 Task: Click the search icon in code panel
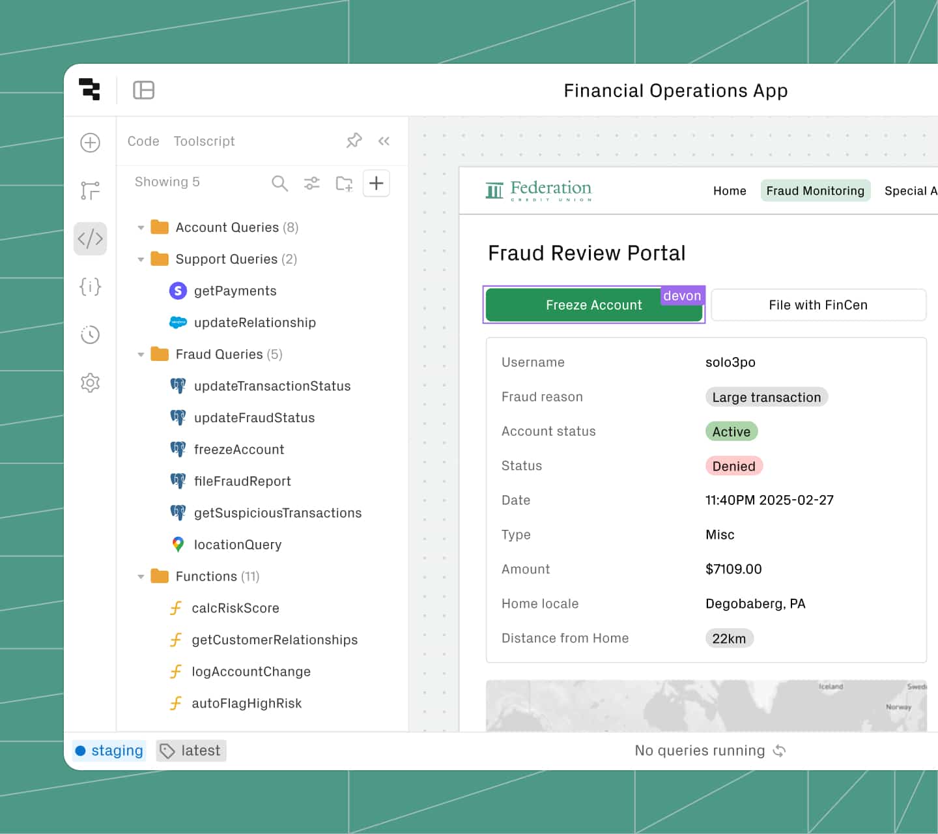coord(279,184)
